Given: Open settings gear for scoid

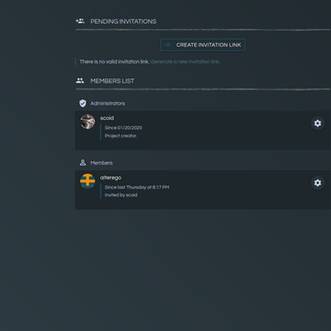Looking at the screenshot, I should 318,123.
